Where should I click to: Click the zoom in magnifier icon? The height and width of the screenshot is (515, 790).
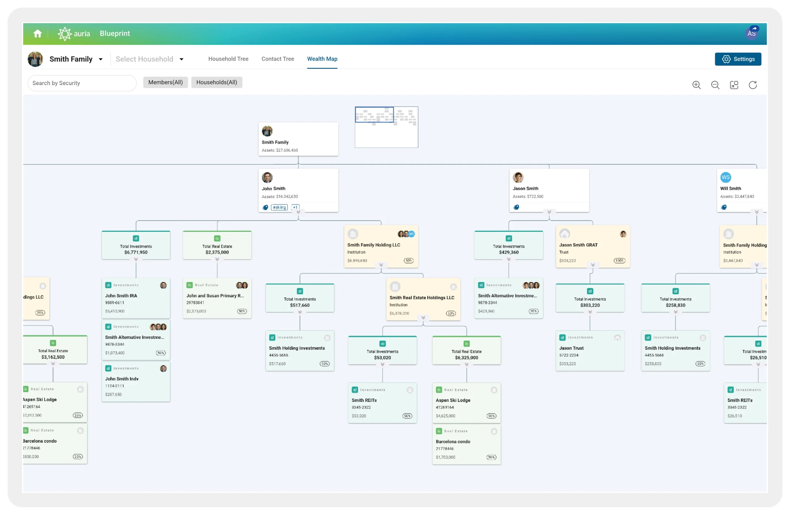[697, 85]
